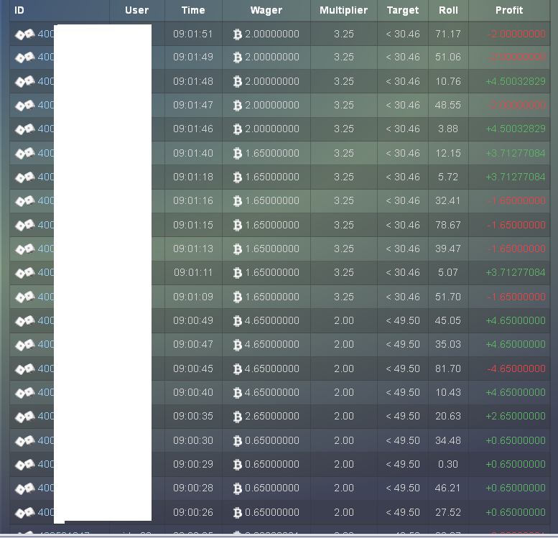The image size is (558, 538).
Task: Click the roll value 5.72
Action: point(448,177)
